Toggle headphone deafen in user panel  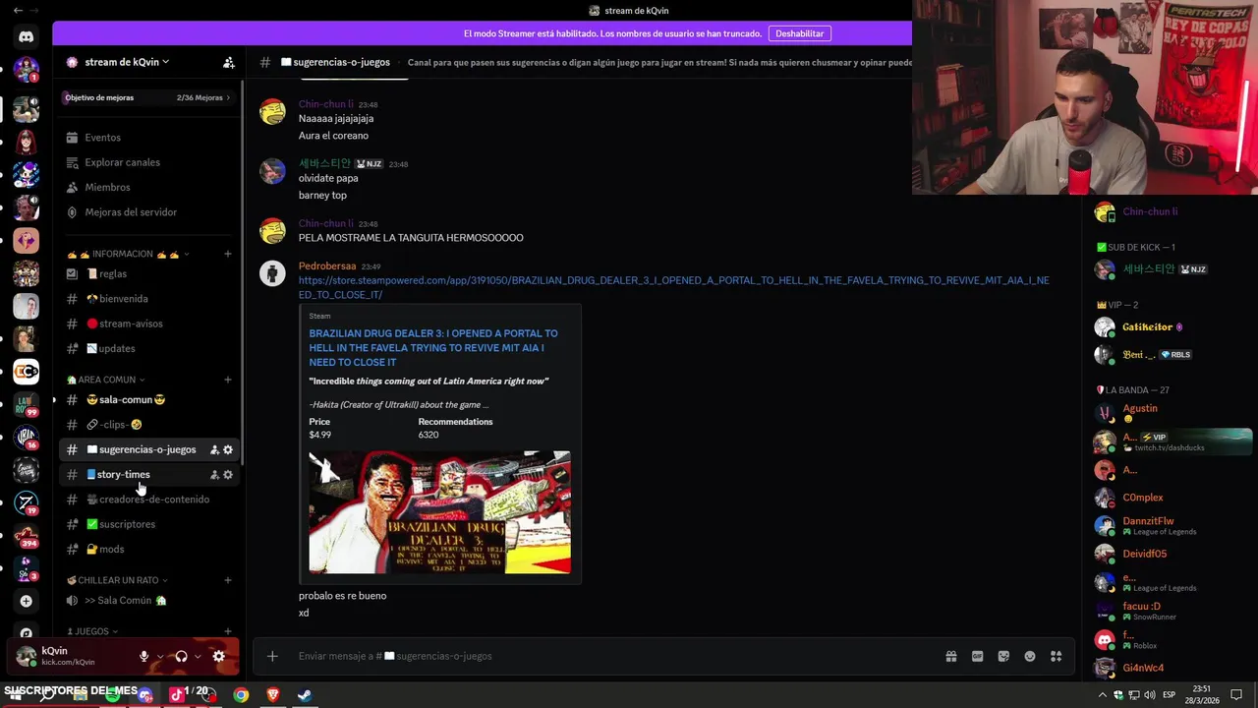[x=181, y=656]
